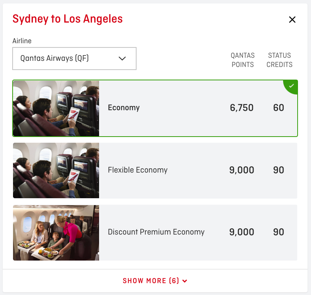
Task: Click the Discount Premium Economy meal photo
Action: click(56, 233)
